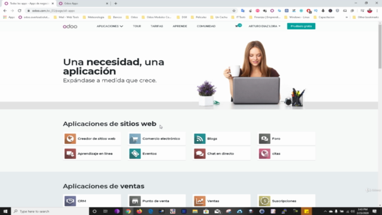Image resolution: width=382 pixels, height=215 pixels.
Task: Open the Ventas chart icon
Action: pyautogui.click(x=200, y=201)
